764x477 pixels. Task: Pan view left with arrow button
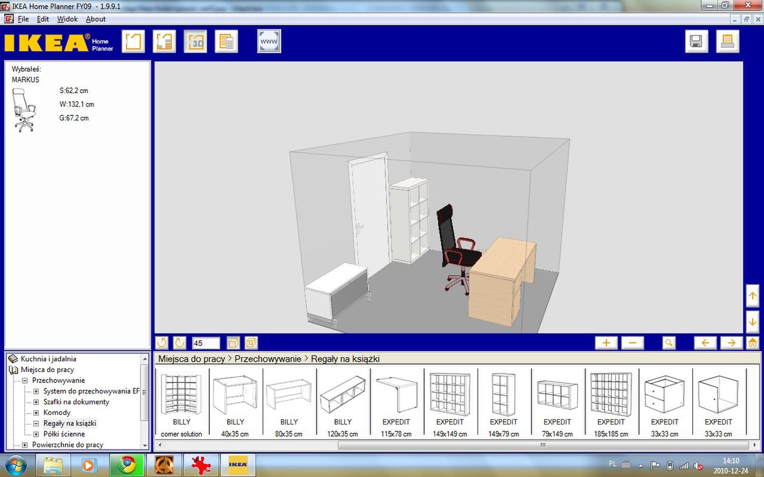click(x=705, y=343)
